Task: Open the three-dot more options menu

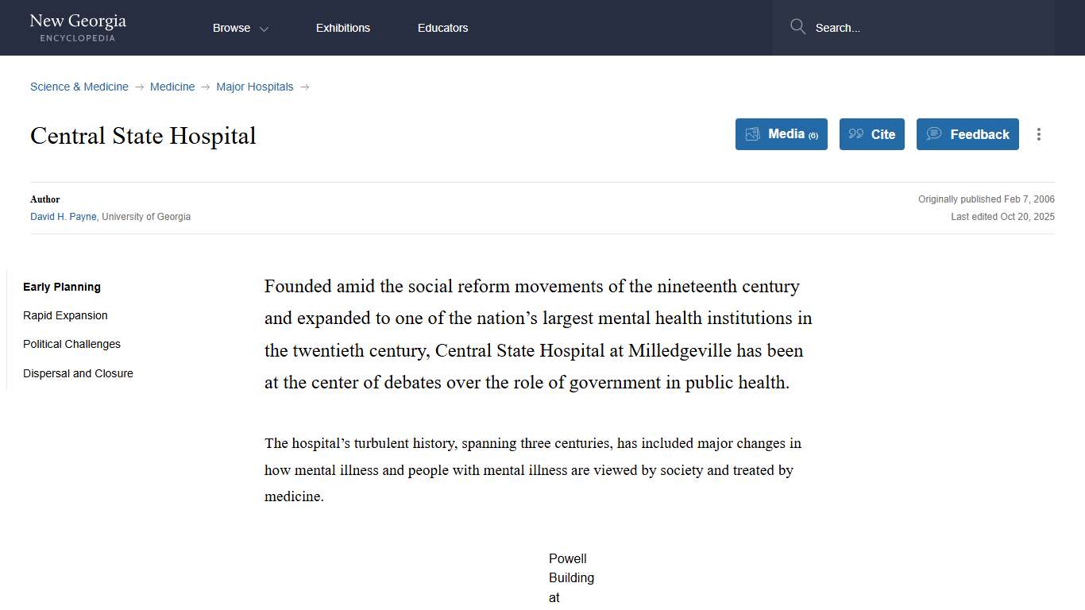Action: 1038,134
